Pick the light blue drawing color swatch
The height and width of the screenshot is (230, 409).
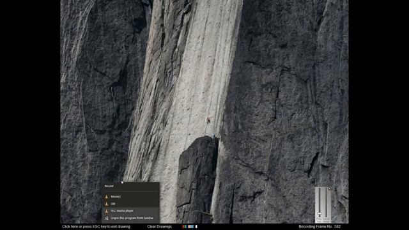coord(192,227)
